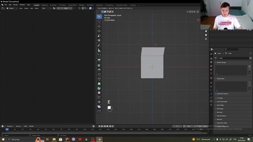
Task: Open Object type dropdown in node editor
Action: click(12, 8)
